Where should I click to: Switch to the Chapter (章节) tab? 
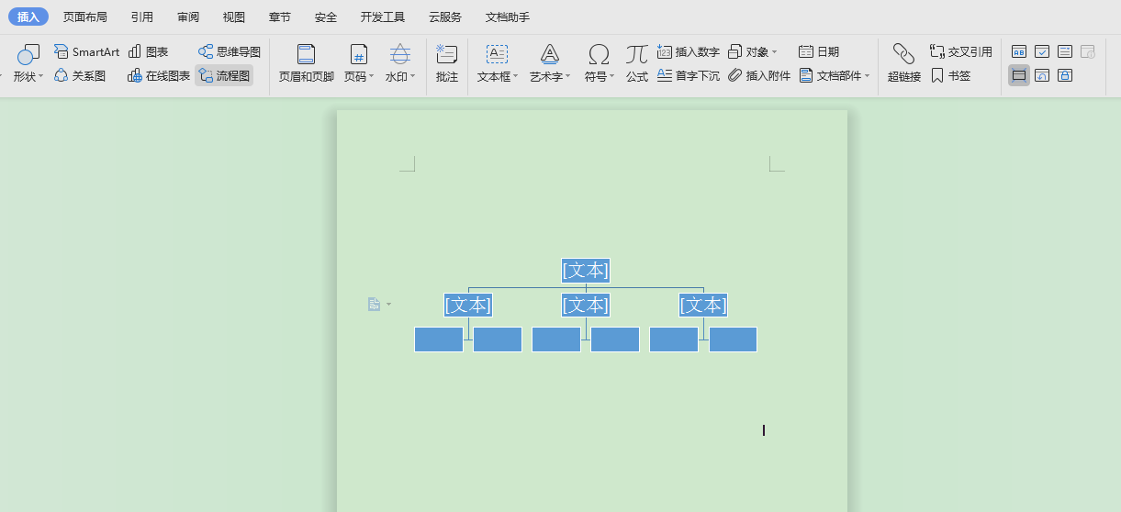(280, 17)
